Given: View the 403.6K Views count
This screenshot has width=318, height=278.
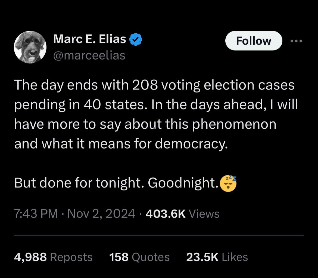Looking at the screenshot, I should pyautogui.click(x=182, y=214).
